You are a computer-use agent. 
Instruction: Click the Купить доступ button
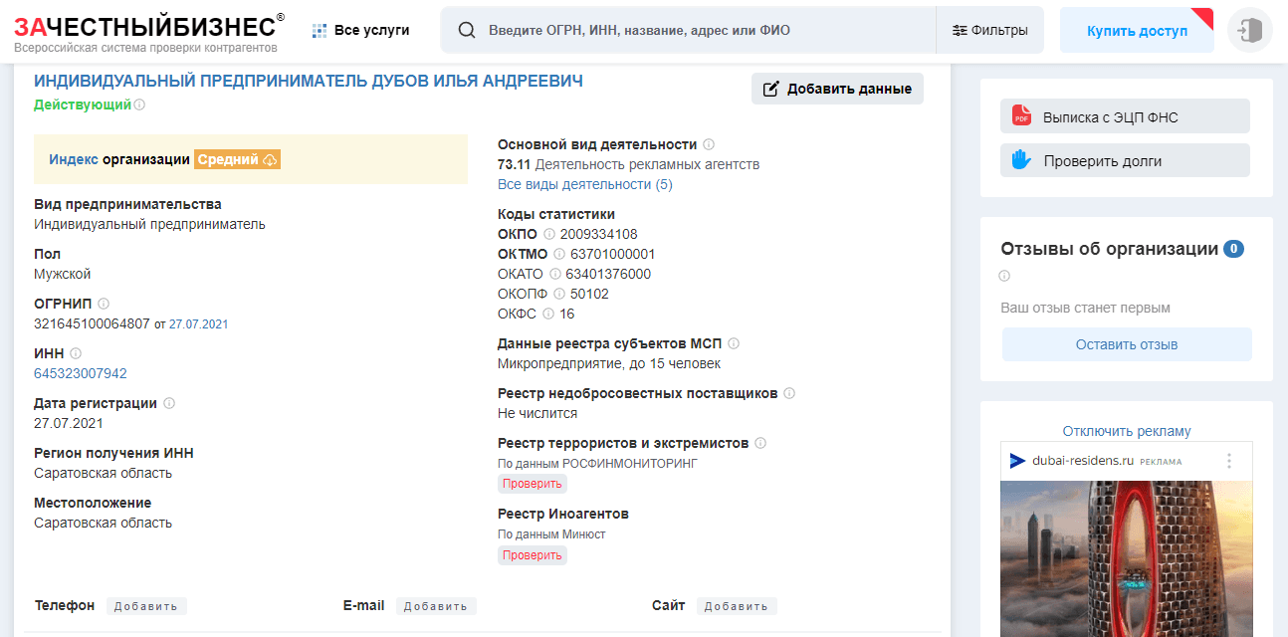1137,30
